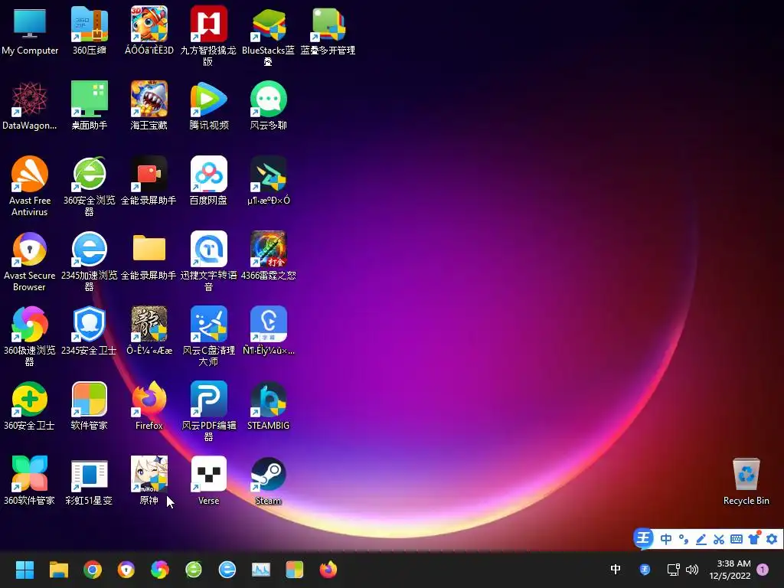Launch 风云C盘清理大师 shortcut
Screen dimensions: 784x588
(208, 336)
